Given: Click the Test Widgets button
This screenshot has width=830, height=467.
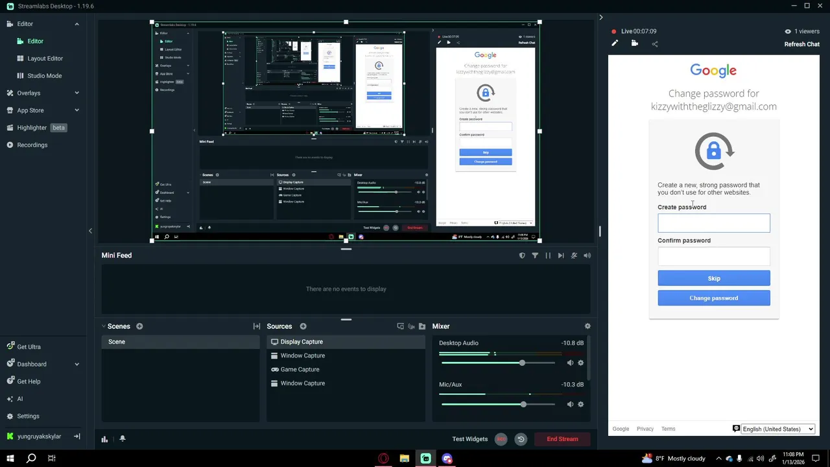Looking at the screenshot, I should click(469, 439).
